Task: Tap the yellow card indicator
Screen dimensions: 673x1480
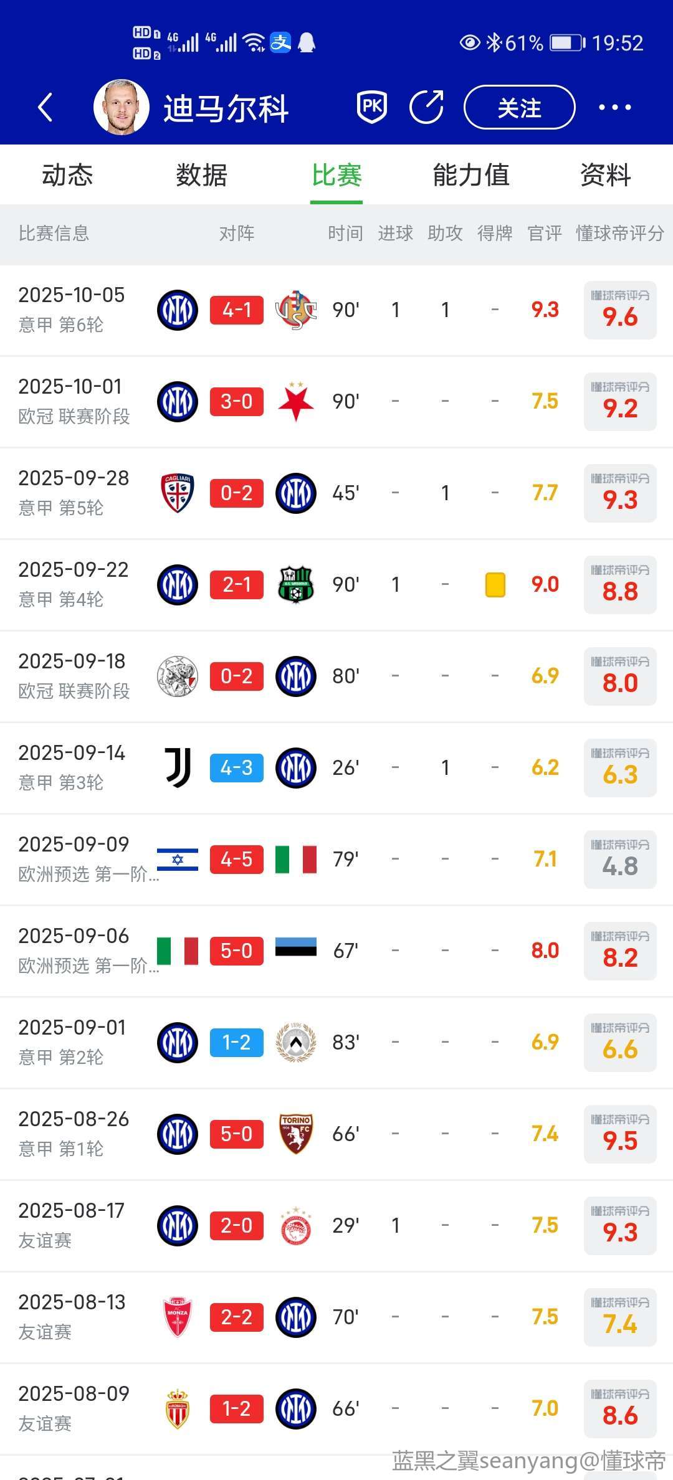Action: (495, 585)
